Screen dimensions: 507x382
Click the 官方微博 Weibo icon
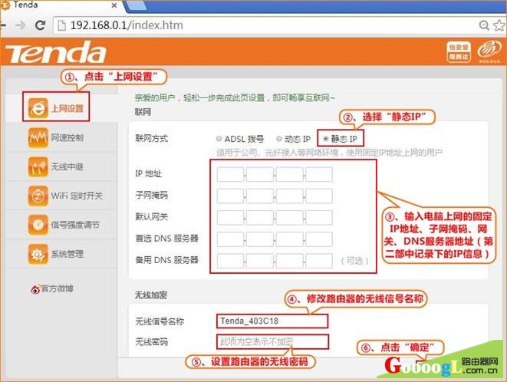(35, 289)
